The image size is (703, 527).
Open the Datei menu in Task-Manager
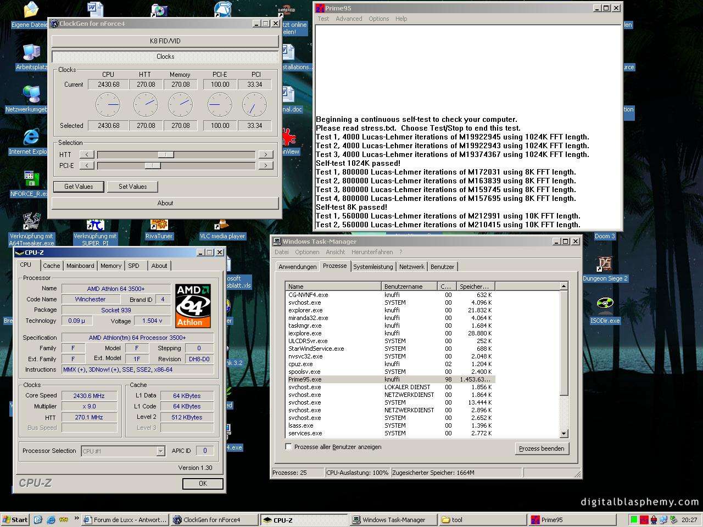[282, 252]
